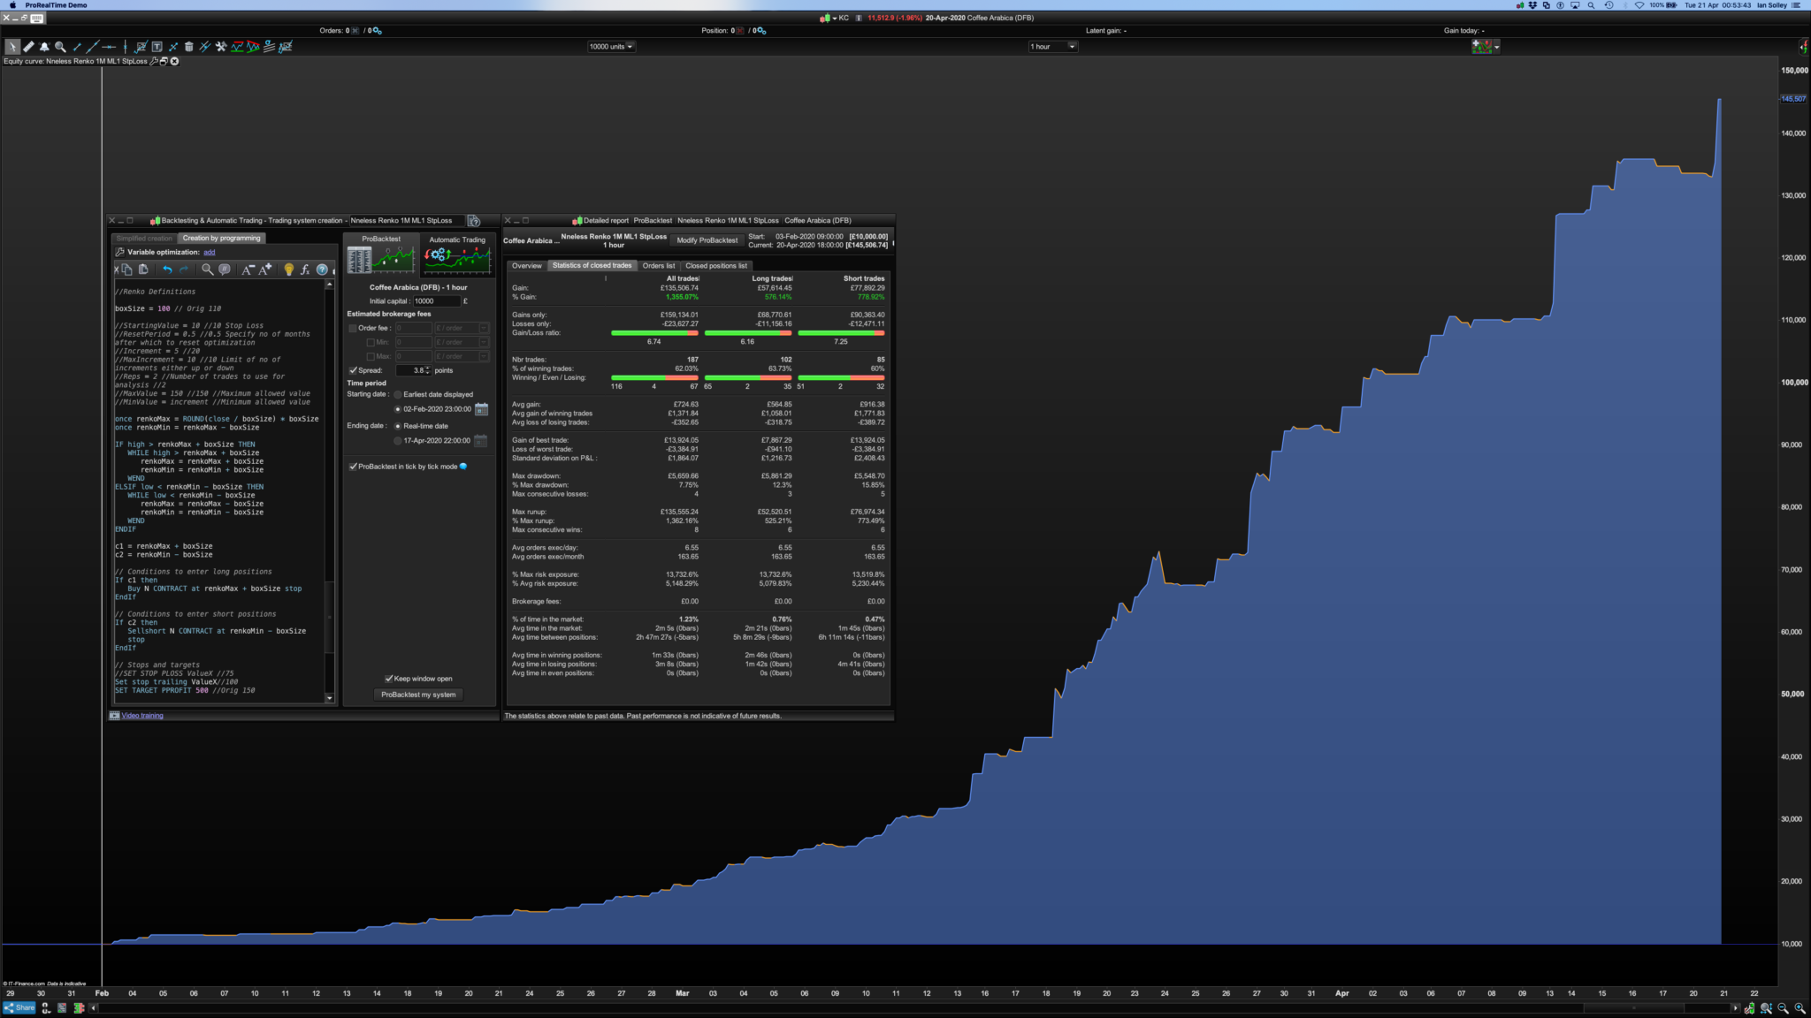Click wrench settings icon beside equity curve title
Viewport: 1811px width, 1018px height.
(x=154, y=61)
